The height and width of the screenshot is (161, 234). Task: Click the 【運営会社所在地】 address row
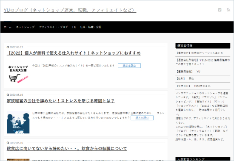click(203, 62)
